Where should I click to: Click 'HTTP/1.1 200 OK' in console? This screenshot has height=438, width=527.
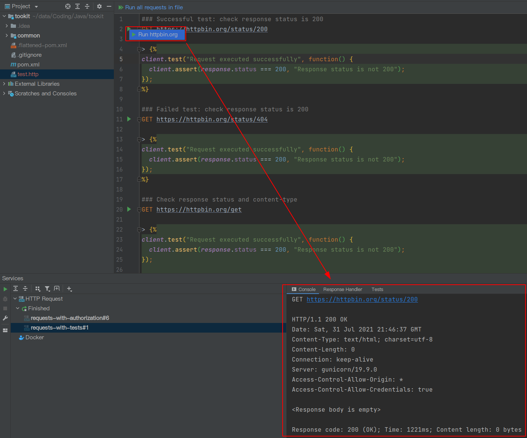coord(320,320)
